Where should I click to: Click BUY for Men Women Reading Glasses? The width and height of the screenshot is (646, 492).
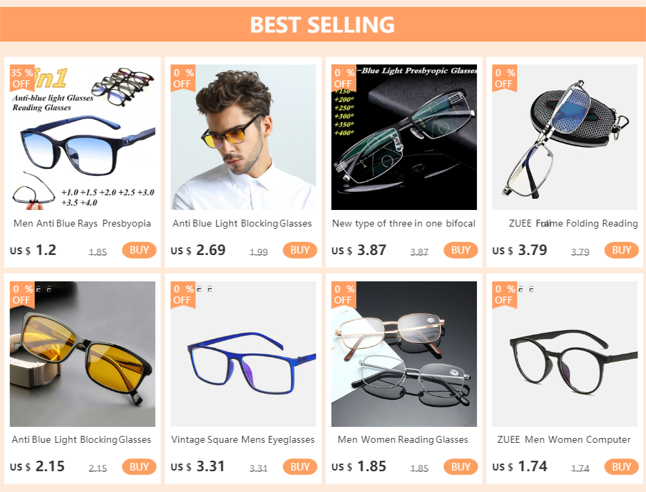461,467
